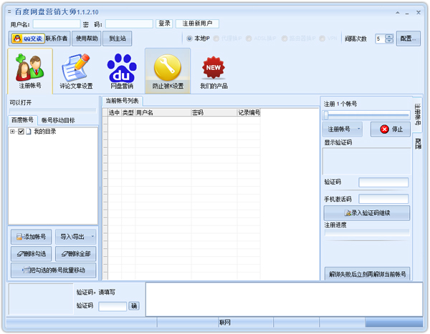Click the 类型 column header
This screenshot has height=334, width=430.
[128, 112]
